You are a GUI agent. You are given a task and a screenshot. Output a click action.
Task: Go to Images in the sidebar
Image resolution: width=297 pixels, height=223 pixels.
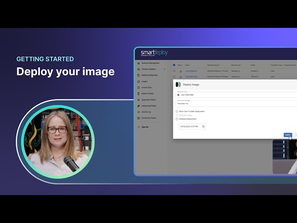144,81
